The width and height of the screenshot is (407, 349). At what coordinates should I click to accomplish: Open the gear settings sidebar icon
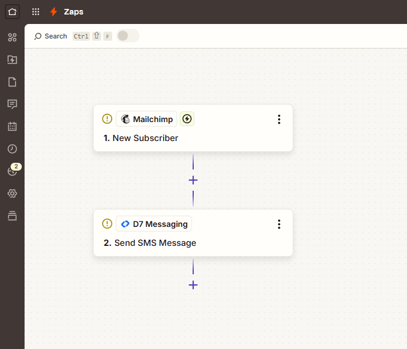12,193
